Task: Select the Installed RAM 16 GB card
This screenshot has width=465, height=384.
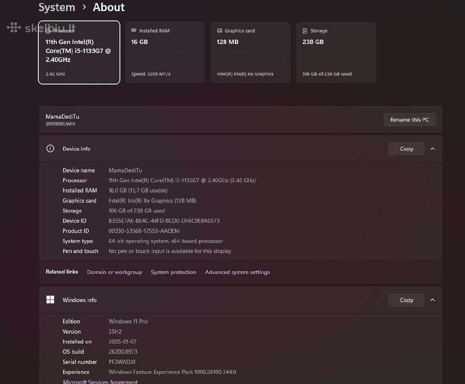Action: (165, 52)
